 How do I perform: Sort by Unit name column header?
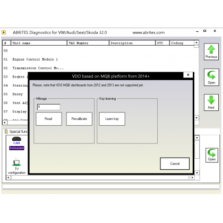[x=39, y=43]
